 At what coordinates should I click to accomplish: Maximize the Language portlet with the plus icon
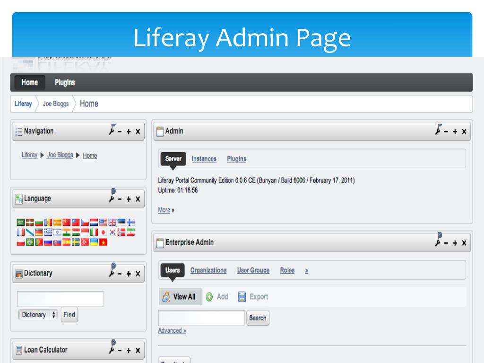pos(129,199)
